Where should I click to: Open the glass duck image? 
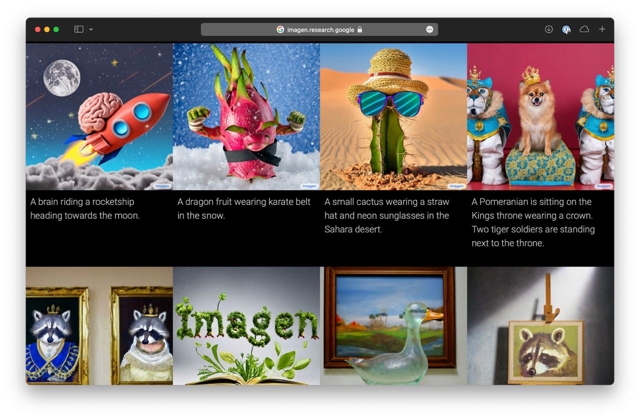(x=393, y=326)
